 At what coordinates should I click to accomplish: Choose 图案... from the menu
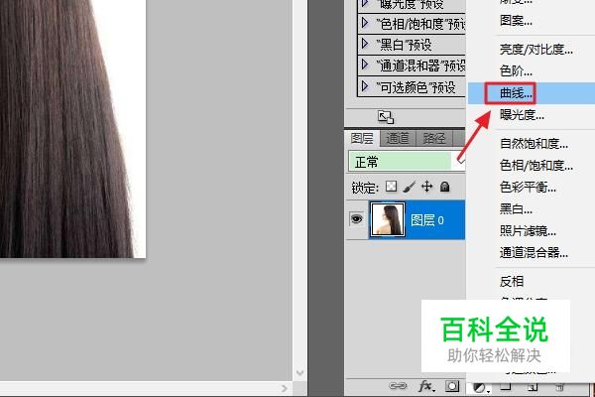point(516,20)
